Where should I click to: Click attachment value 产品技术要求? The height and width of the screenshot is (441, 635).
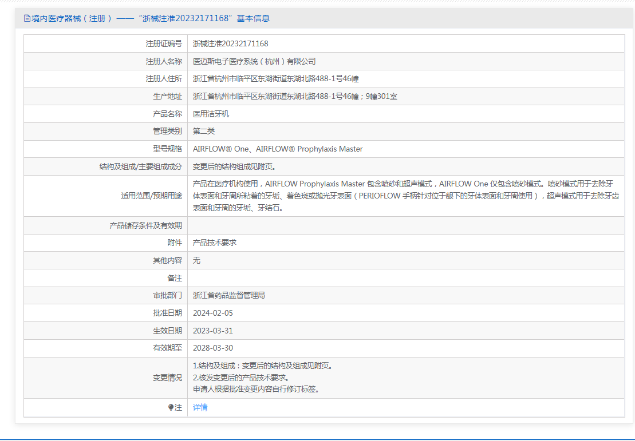tap(215, 243)
